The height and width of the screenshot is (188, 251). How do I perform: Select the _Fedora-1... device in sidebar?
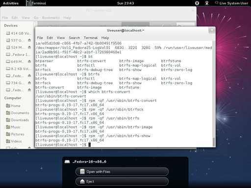pyautogui.click(x=18, y=54)
